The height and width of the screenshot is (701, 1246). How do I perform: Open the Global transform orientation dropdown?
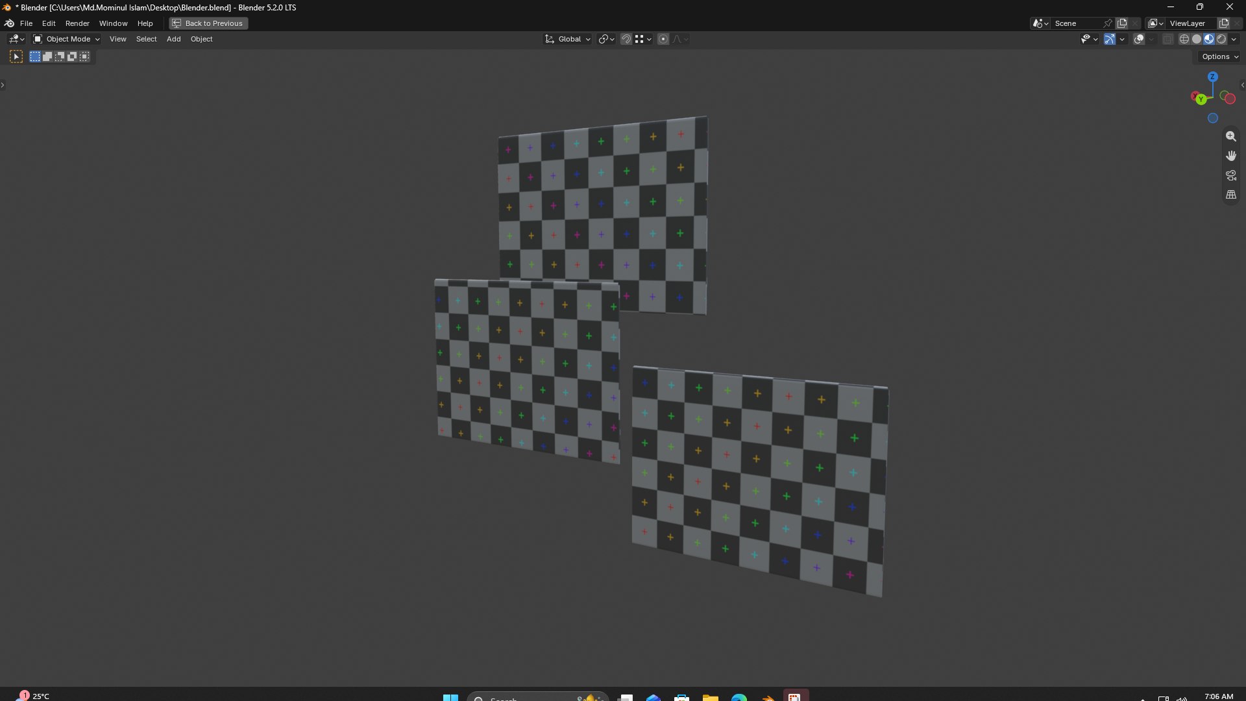coord(568,39)
